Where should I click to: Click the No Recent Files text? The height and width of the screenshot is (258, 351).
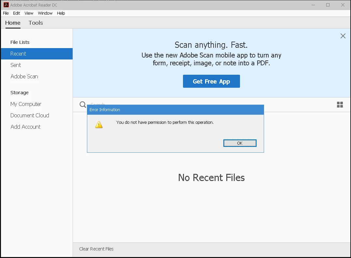coord(211,178)
